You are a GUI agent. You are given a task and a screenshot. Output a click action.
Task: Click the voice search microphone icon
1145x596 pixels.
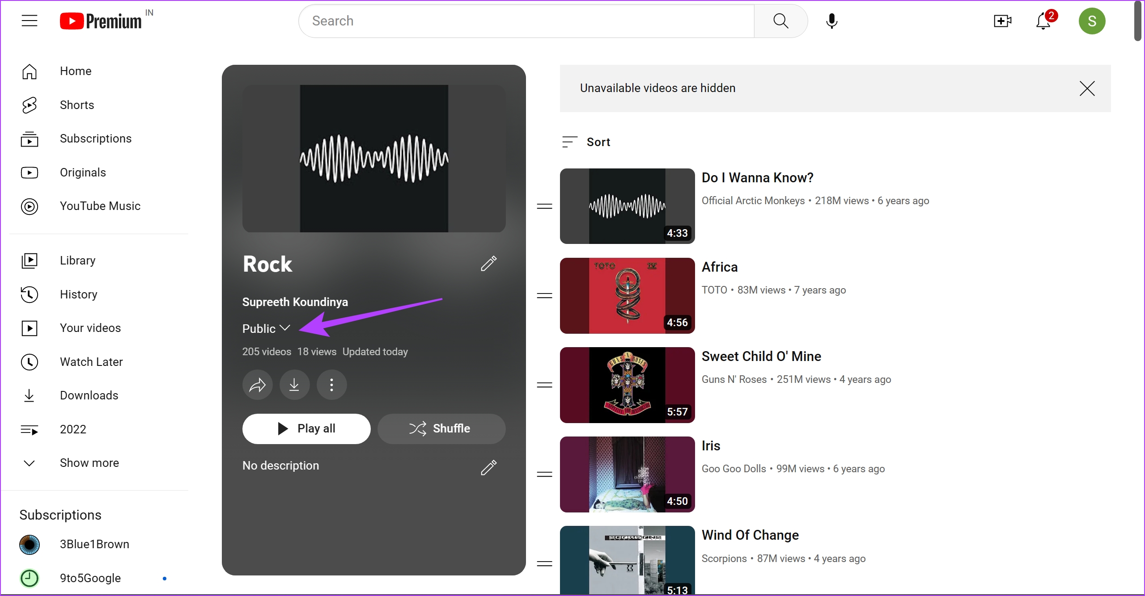point(831,21)
